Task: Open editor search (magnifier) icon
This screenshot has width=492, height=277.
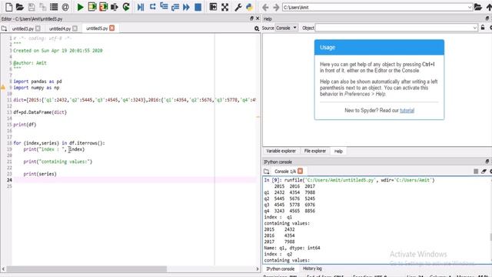Action: point(257,28)
